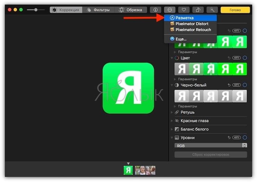This screenshot has height=182, width=257.
Task: Switch to the Фильтры tab
Action: (98, 10)
